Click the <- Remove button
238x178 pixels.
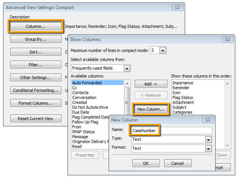point(151,95)
